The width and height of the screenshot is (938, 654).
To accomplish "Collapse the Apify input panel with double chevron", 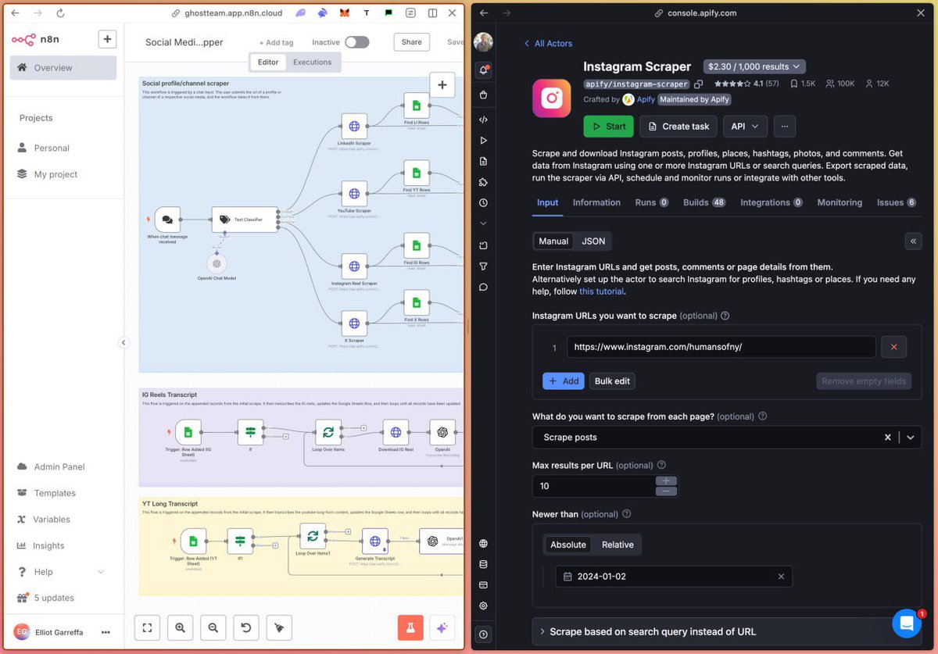I will (x=913, y=241).
